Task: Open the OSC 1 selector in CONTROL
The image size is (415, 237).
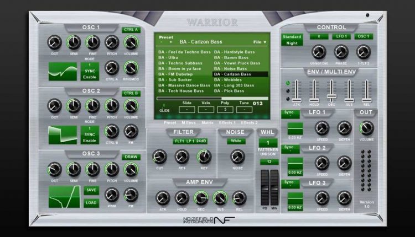Action: [364, 36]
